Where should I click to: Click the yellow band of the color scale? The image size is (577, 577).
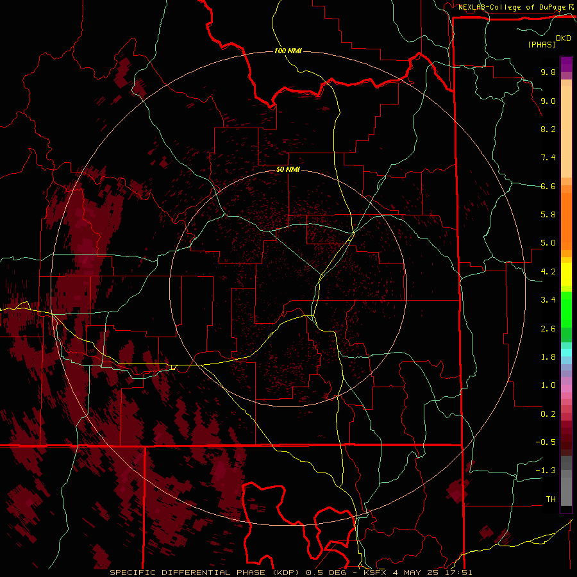coord(566,274)
